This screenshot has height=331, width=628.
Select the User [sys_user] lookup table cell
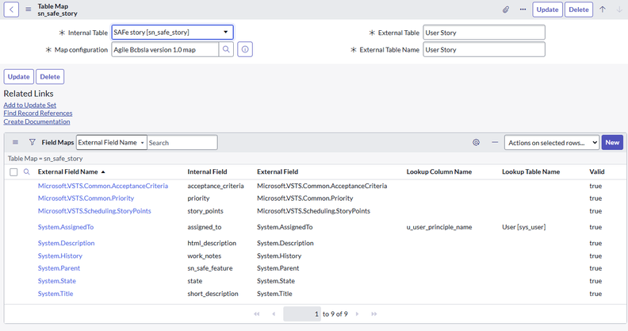pos(524,227)
